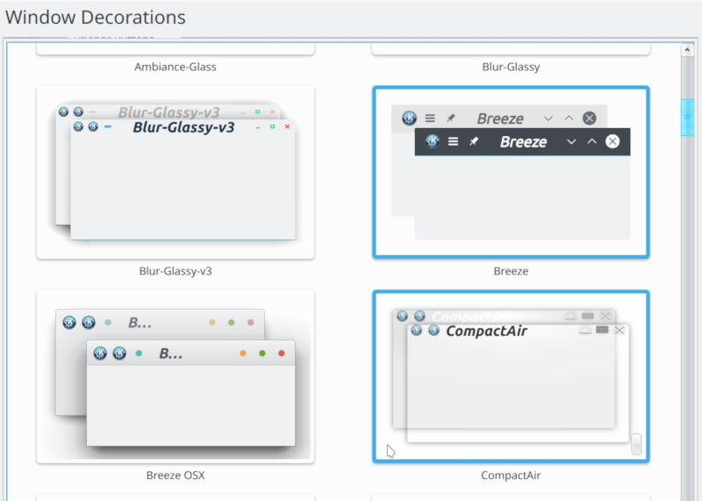Click the blue vertical scrollbar handle
Image resolution: width=702 pixels, height=501 pixels.
click(x=688, y=118)
